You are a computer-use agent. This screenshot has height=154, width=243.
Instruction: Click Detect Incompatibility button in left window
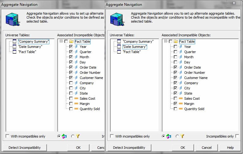[25, 148]
